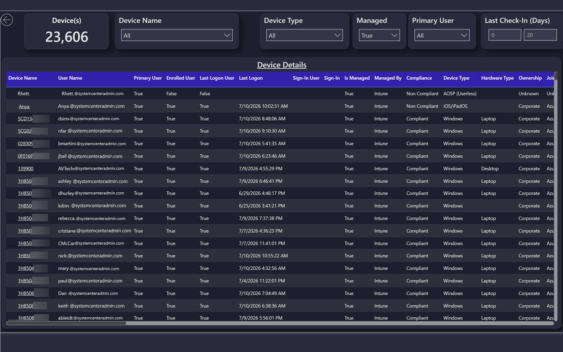Viewport: 563px width, 352px height.
Task: Click the cristiane user name cell
Action: (x=95, y=231)
